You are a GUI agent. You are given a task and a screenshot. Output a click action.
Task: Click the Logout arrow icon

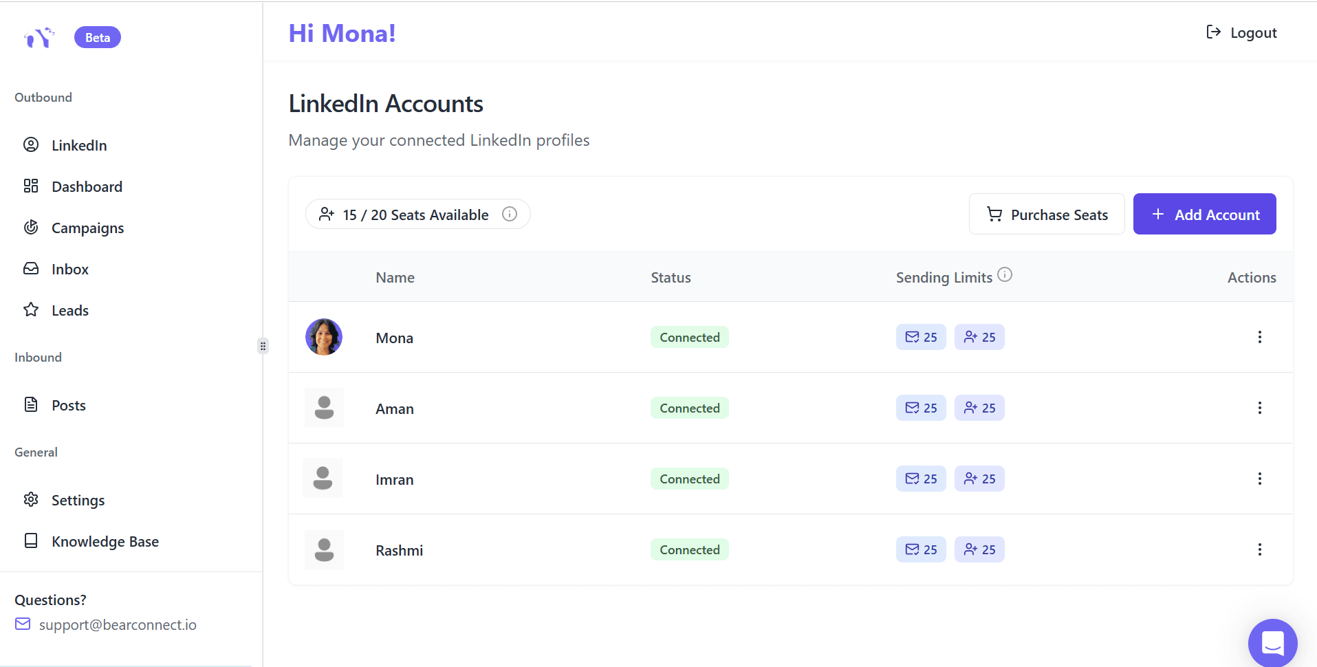point(1212,32)
